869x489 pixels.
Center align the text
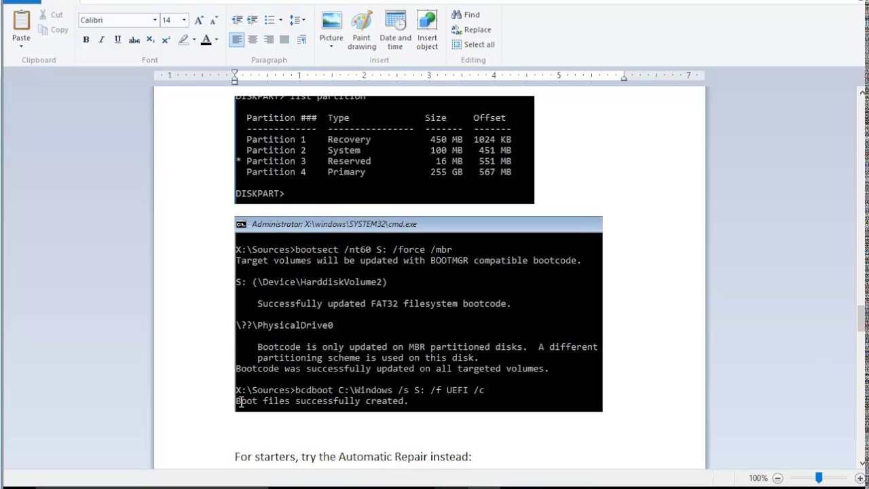253,40
